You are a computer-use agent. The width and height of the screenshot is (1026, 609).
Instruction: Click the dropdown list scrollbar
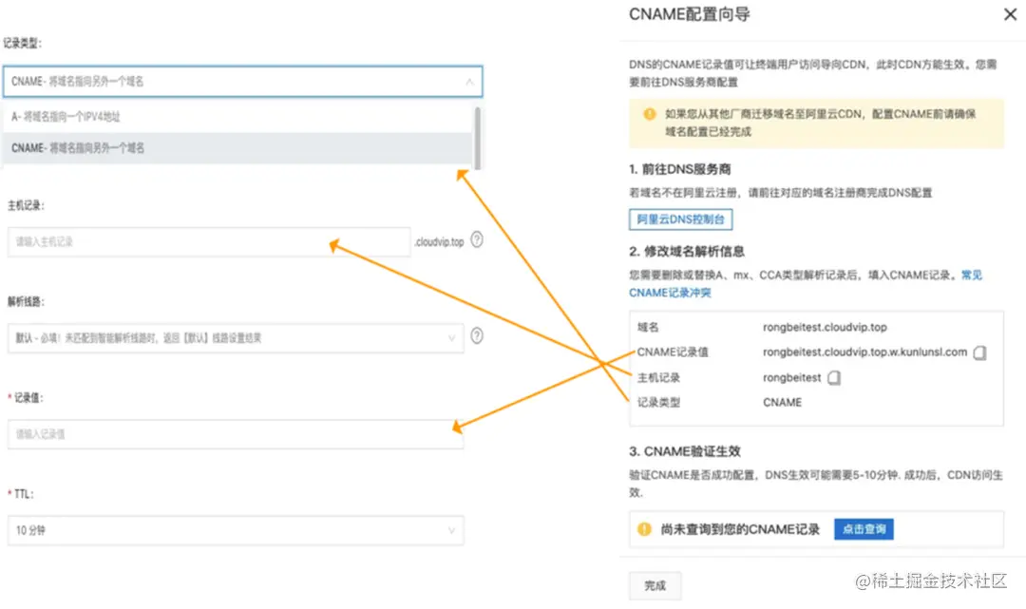tap(478, 138)
